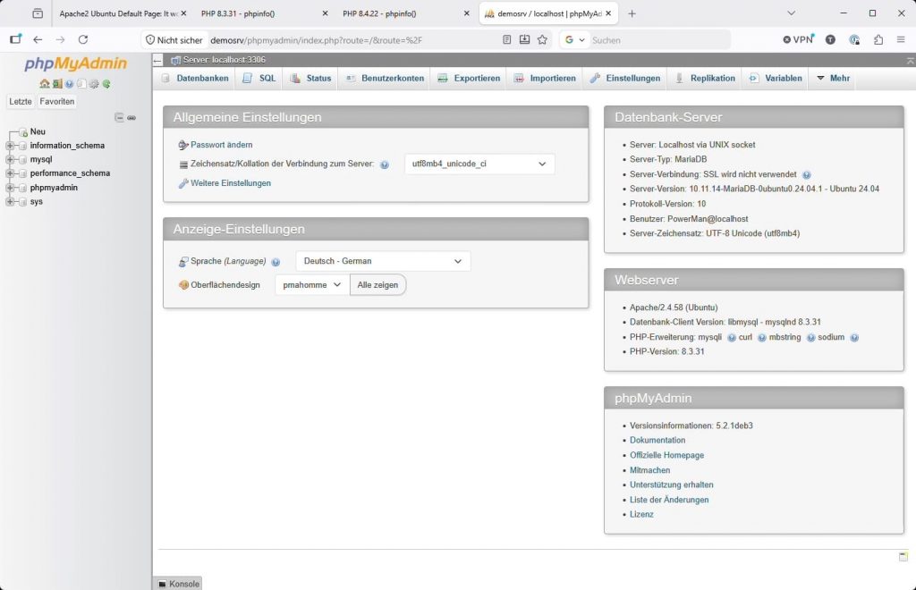Click the Neu database tree item
Screen dimensions: 916x590
click(x=38, y=132)
